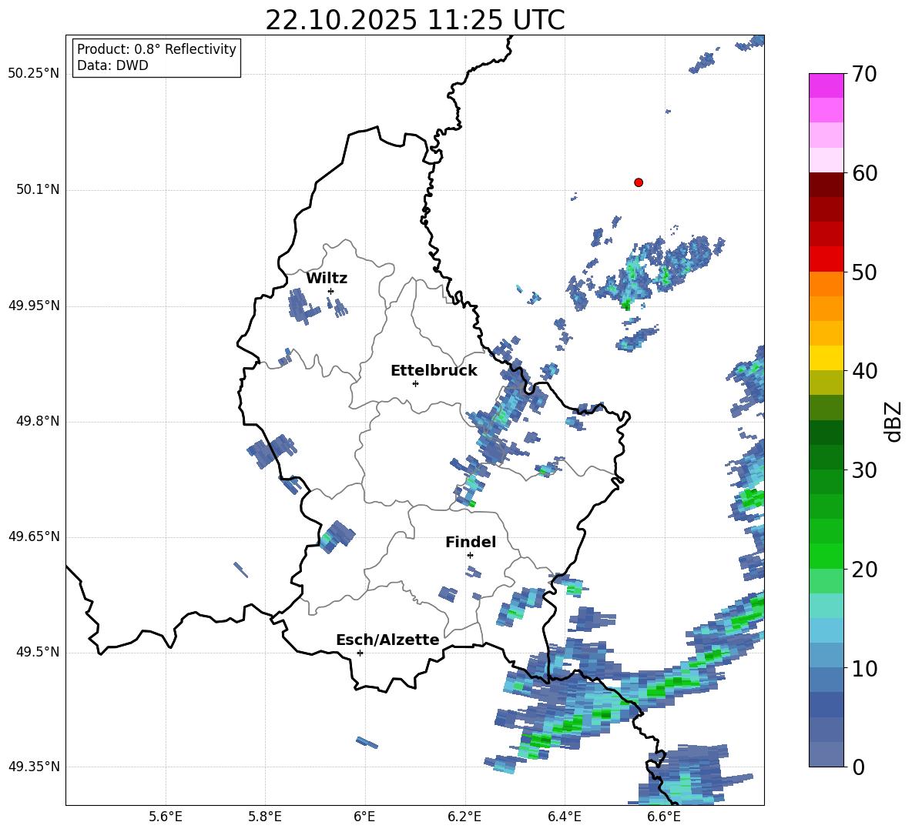Click the colorbar tick value 0

click(859, 767)
